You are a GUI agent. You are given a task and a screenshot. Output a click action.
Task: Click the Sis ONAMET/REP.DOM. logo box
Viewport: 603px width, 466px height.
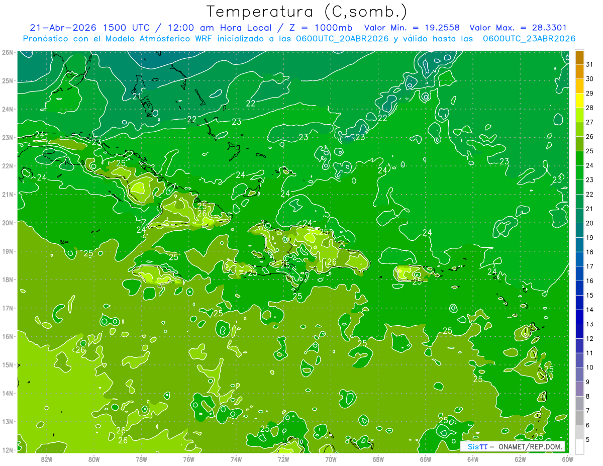[513, 446]
